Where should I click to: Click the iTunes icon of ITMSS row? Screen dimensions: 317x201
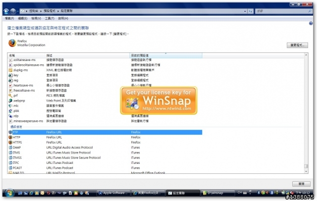coord(10,158)
